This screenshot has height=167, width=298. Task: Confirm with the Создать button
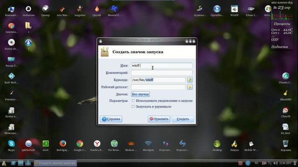coord(183,119)
